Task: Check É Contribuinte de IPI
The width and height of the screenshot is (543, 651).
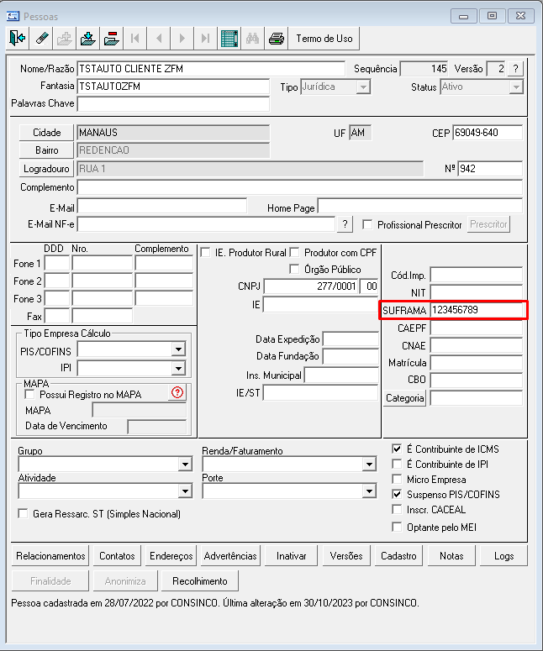Action: 398,464
